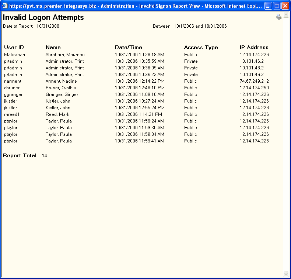This screenshot has height=279, width=291.
Task: Click the name Reed, Mark
Action: 57,114
